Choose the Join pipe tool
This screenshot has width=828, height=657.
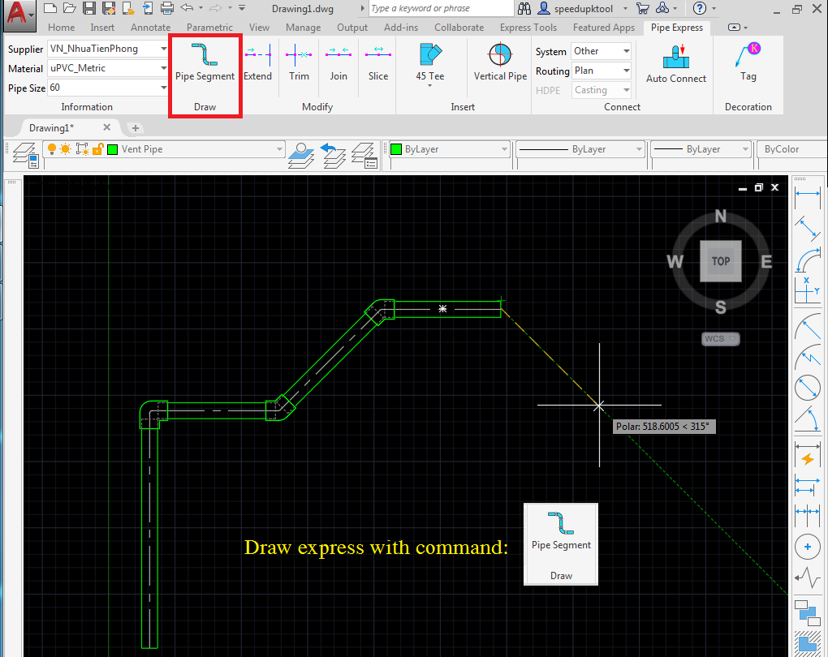pos(339,62)
